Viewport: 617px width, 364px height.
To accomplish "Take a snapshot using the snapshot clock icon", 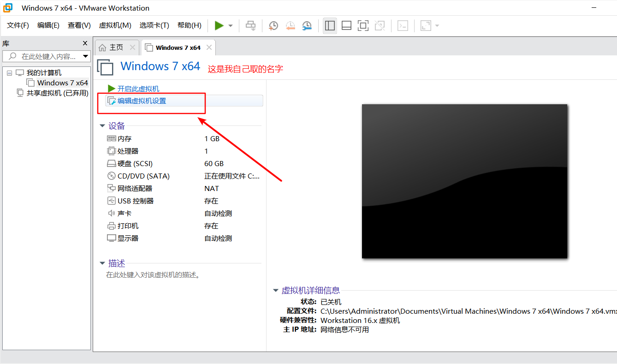I will click(273, 25).
